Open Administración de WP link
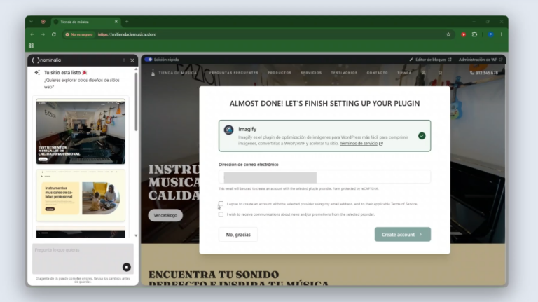The height and width of the screenshot is (302, 538). (481, 60)
